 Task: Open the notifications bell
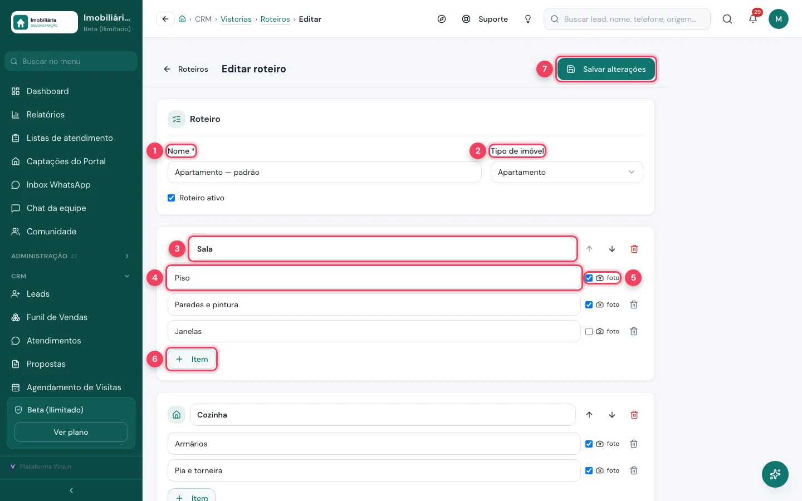[753, 19]
